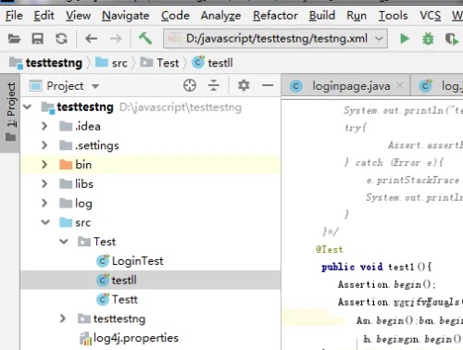Hide the Project panel with minus icon
The width and height of the screenshot is (463, 350).
coord(268,85)
